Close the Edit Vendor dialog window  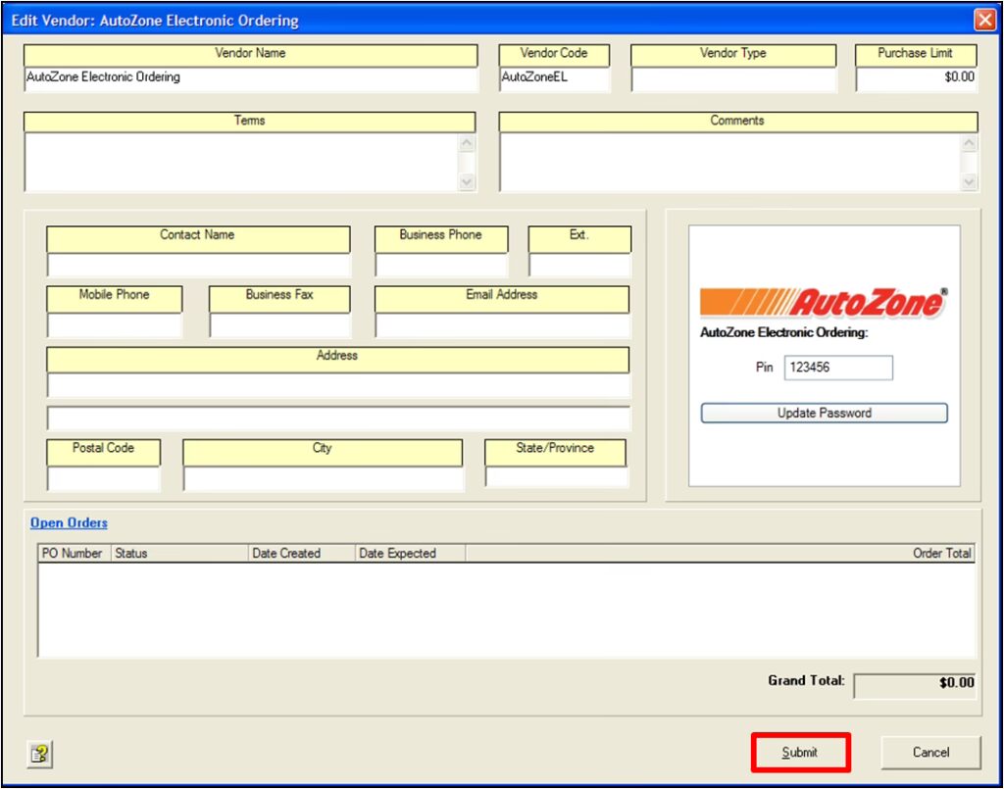click(x=983, y=20)
